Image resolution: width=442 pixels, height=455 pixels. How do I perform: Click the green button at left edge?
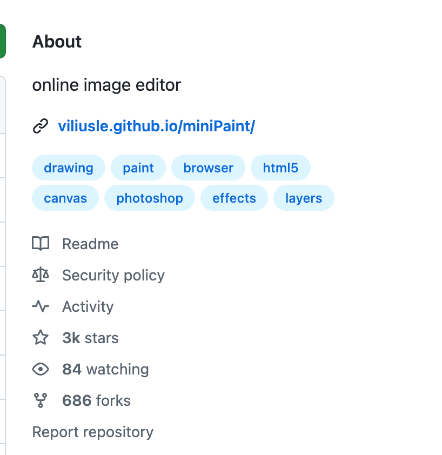2,41
